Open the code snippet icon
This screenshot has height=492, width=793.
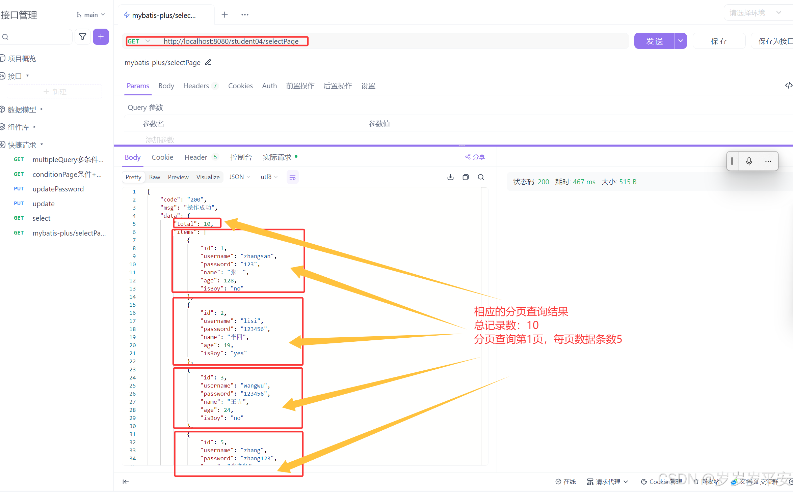coord(788,86)
